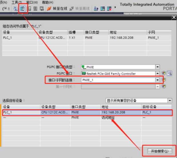The width and height of the screenshot is (177, 158).
Task: Click the upload from device icon
Action: coord(29,9)
